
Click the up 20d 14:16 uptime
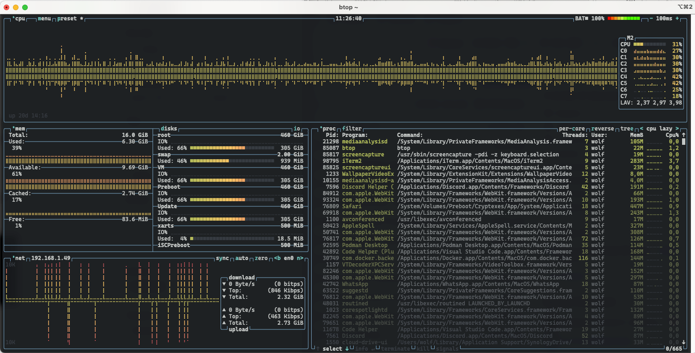click(28, 116)
